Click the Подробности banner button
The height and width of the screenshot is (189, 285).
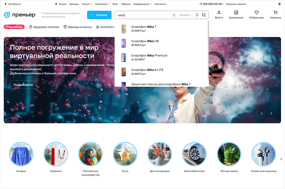coord(23,85)
